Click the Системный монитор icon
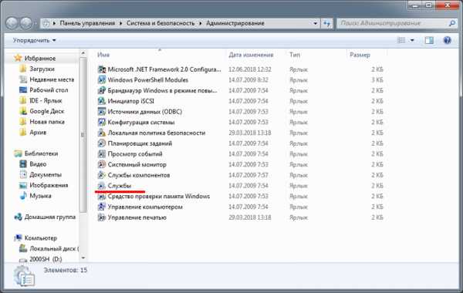The width and height of the screenshot is (463, 293). point(101,164)
